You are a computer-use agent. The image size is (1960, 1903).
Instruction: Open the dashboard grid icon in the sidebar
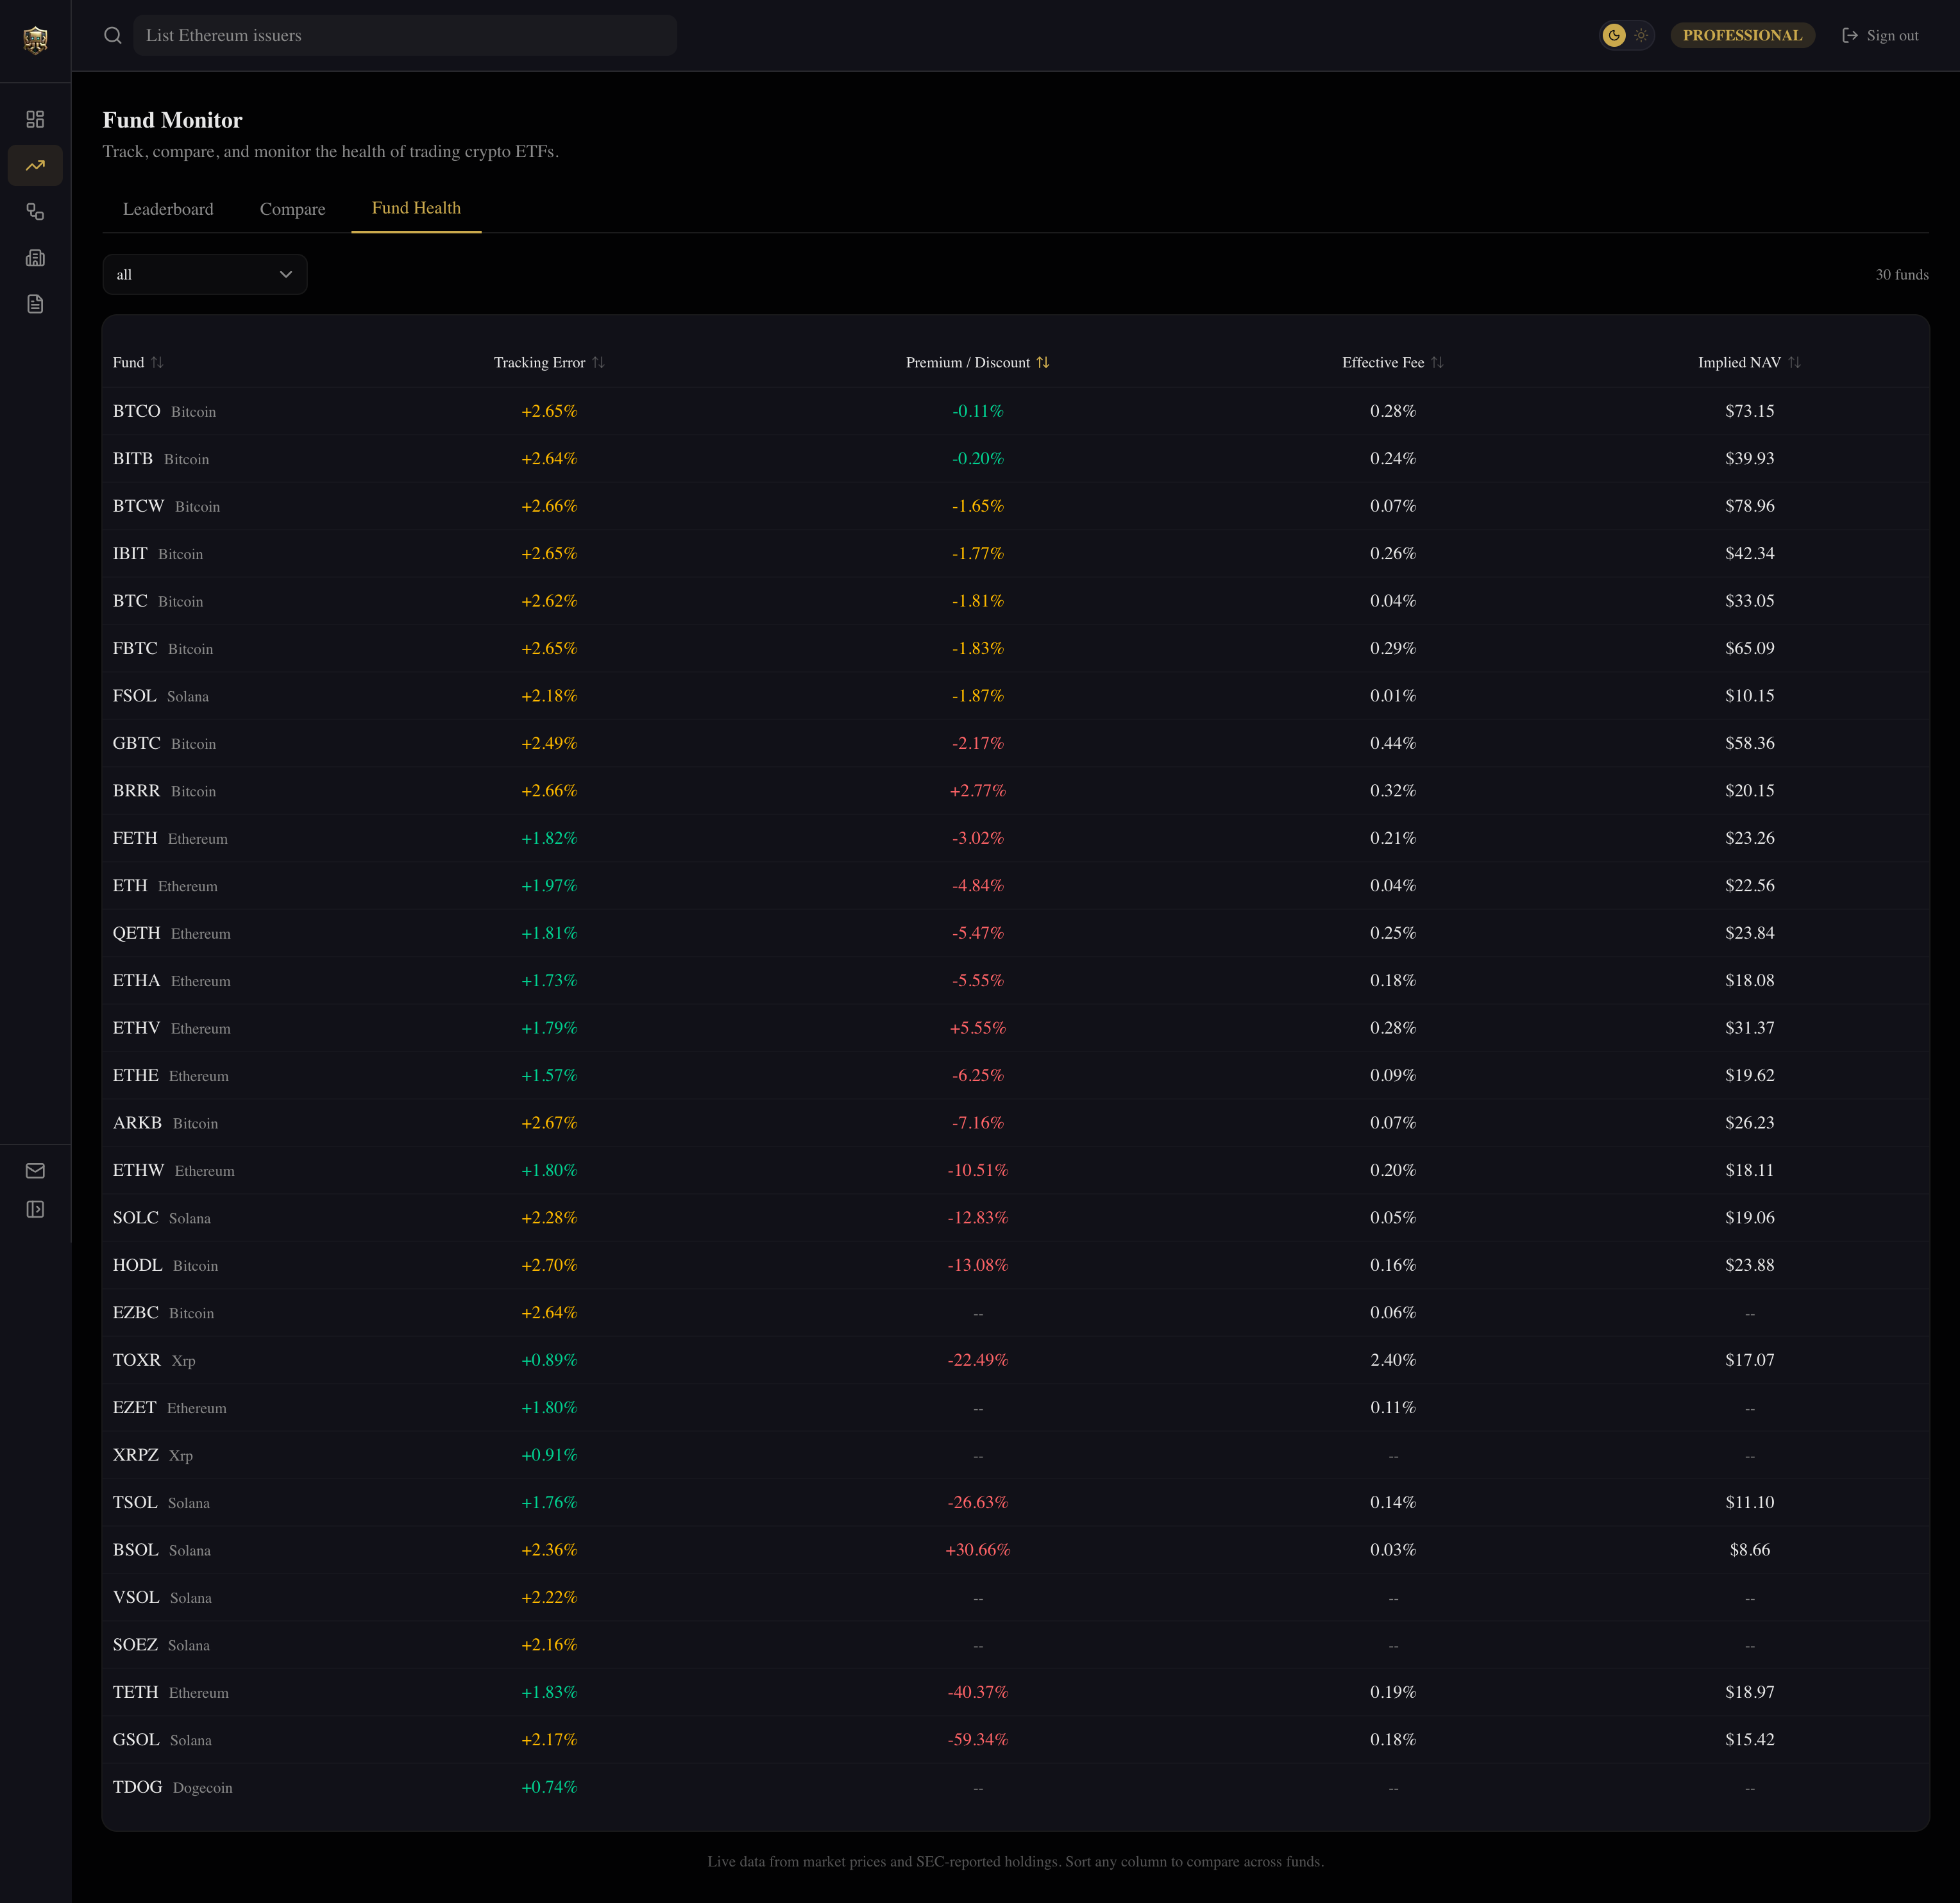click(x=35, y=119)
